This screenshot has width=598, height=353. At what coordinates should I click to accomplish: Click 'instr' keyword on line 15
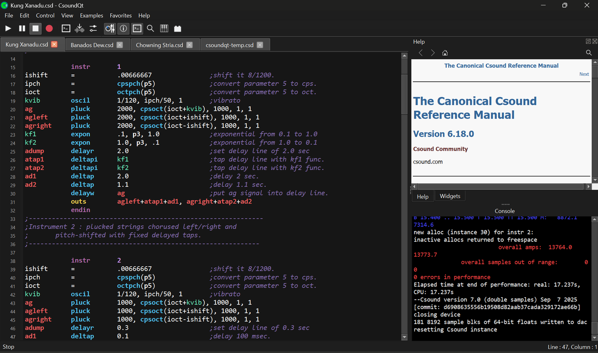point(81,66)
